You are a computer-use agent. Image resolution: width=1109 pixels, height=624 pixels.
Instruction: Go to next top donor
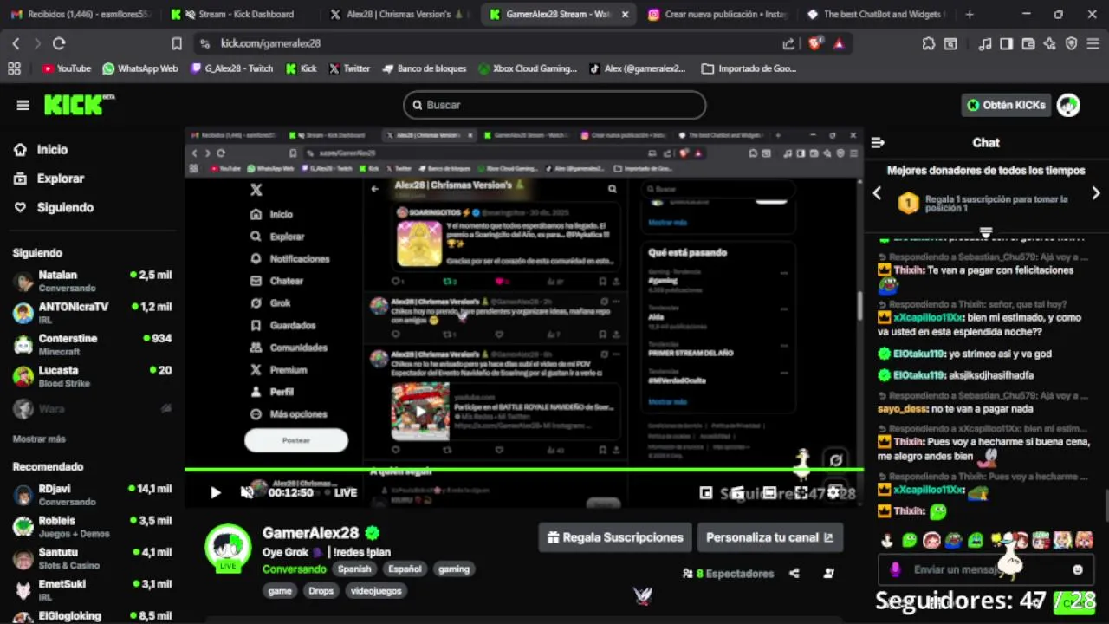point(1096,193)
